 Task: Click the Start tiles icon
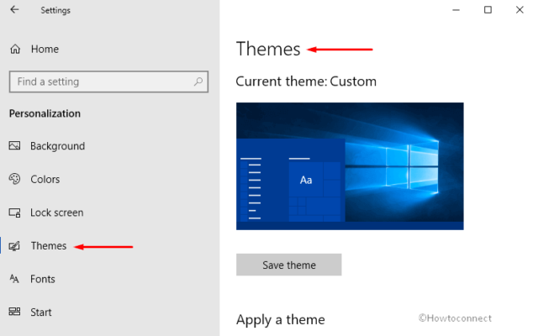[x=14, y=312]
